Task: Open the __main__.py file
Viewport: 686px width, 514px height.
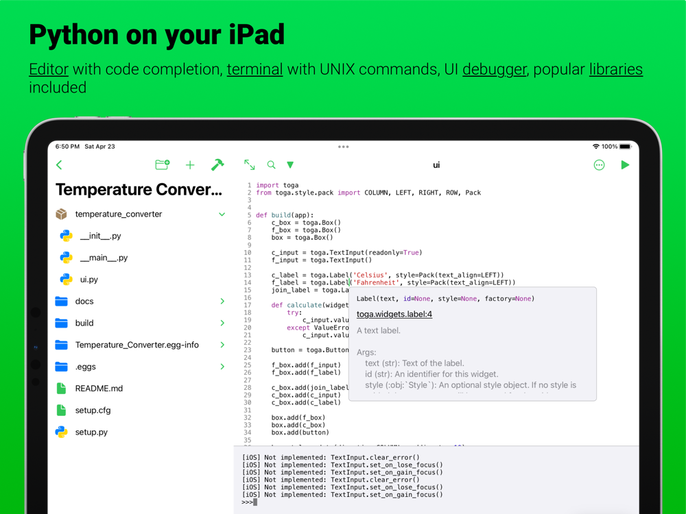Action: point(104,258)
